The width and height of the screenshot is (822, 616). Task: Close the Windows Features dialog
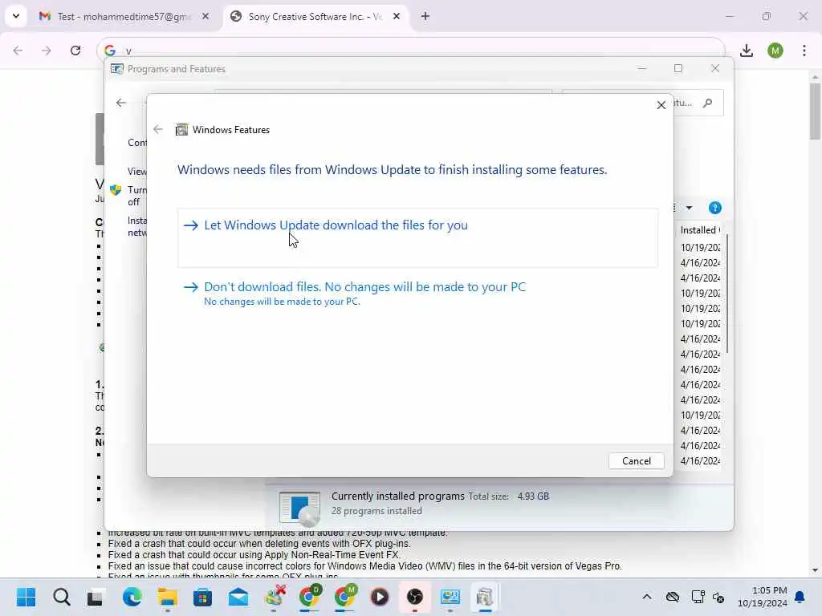[661, 105]
